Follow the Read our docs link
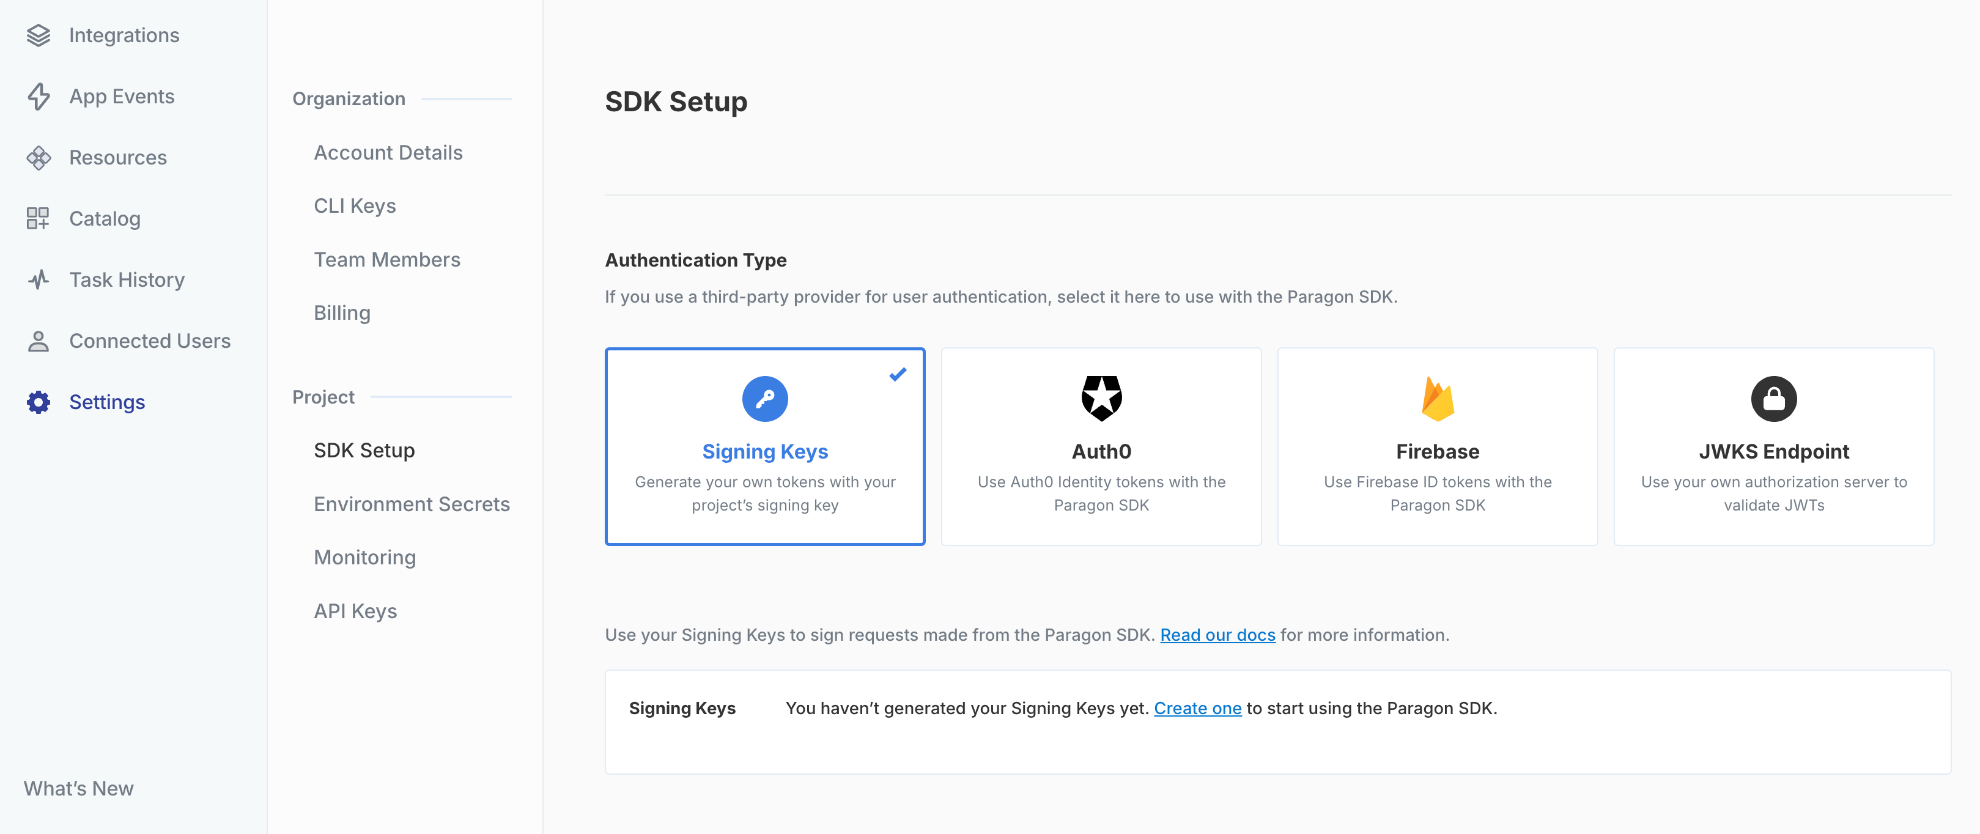Viewport: 1980px width, 834px height. point(1217,635)
